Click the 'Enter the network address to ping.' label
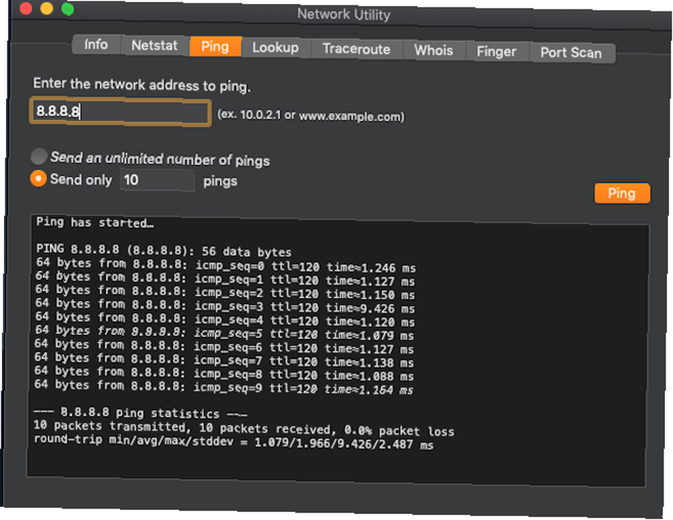Image resolution: width=673 pixels, height=520 pixels. coord(142,85)
